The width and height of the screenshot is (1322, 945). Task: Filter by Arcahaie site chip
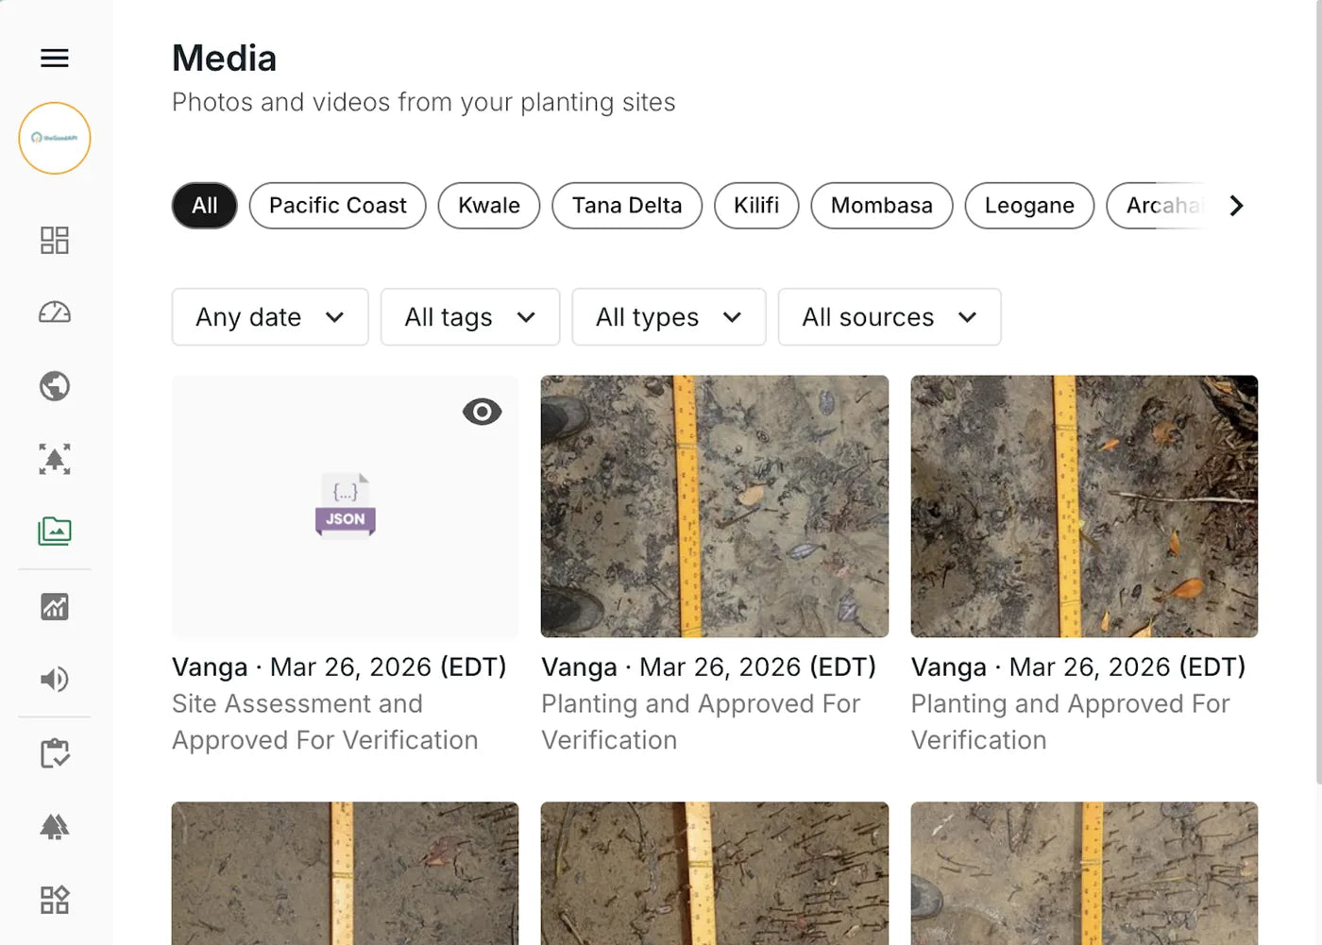[1158, 206]
